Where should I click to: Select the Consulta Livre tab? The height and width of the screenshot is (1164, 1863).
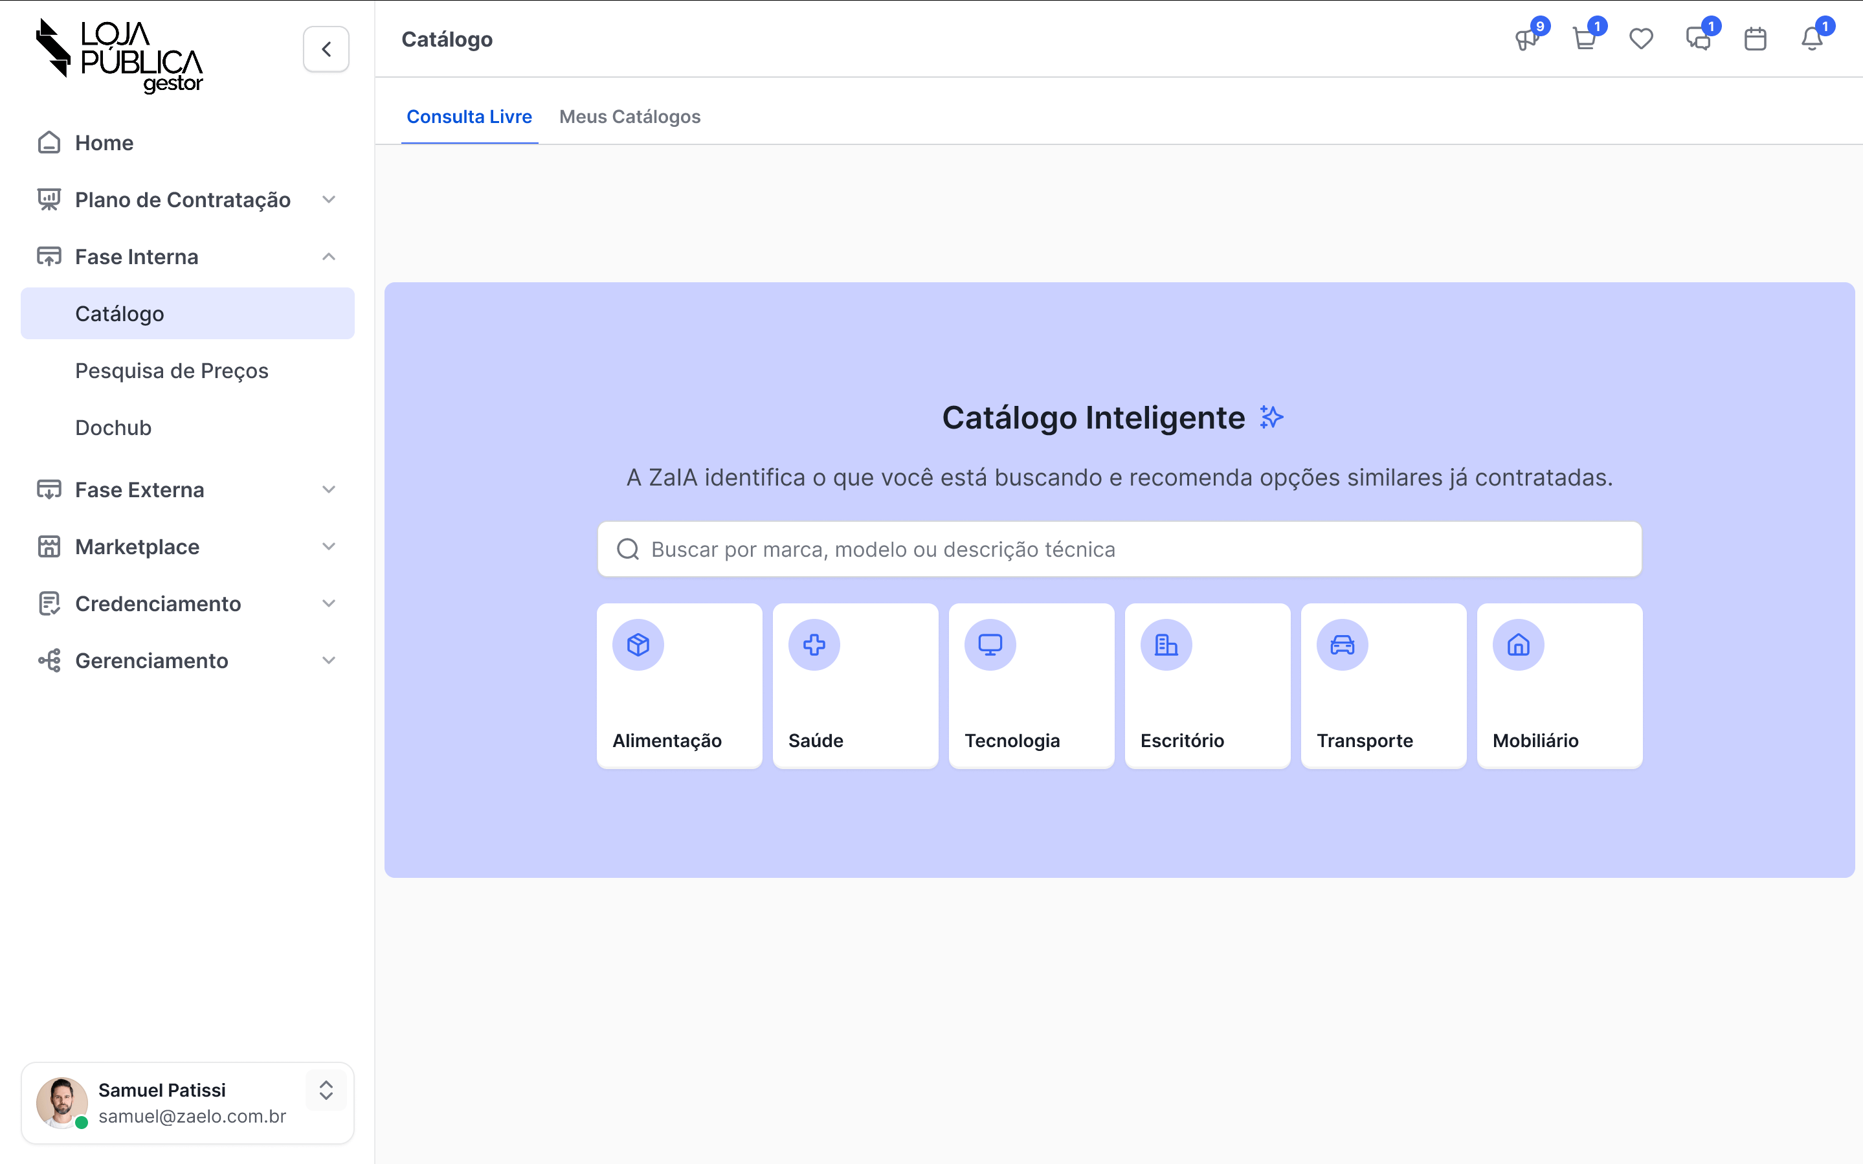click(x=469, y=117)
